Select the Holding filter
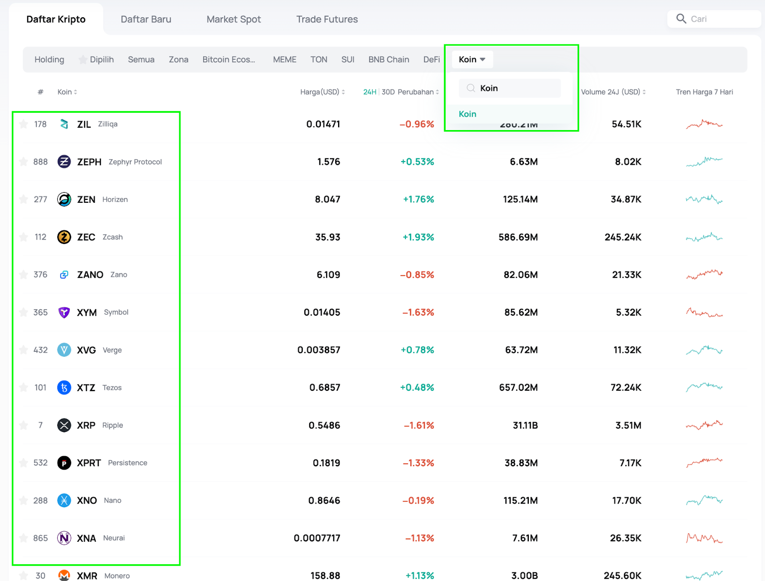This screenshot has width=765, height=581. click(x=49, y=59)
